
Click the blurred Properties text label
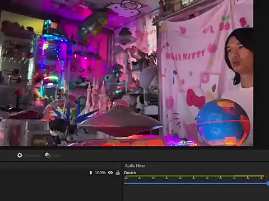(33, 155)
